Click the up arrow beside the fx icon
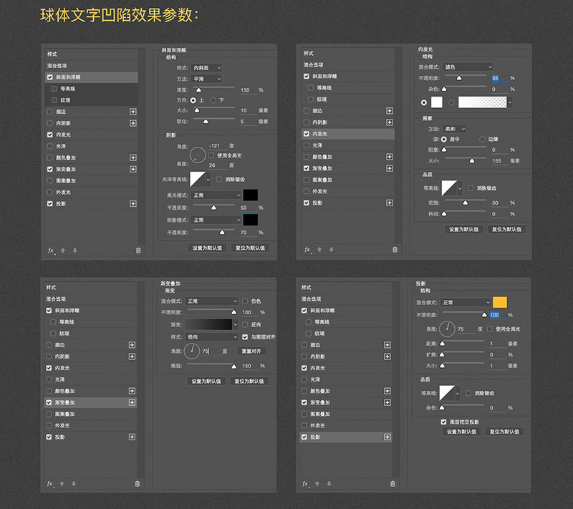The image size is (573, 509). 64,248
